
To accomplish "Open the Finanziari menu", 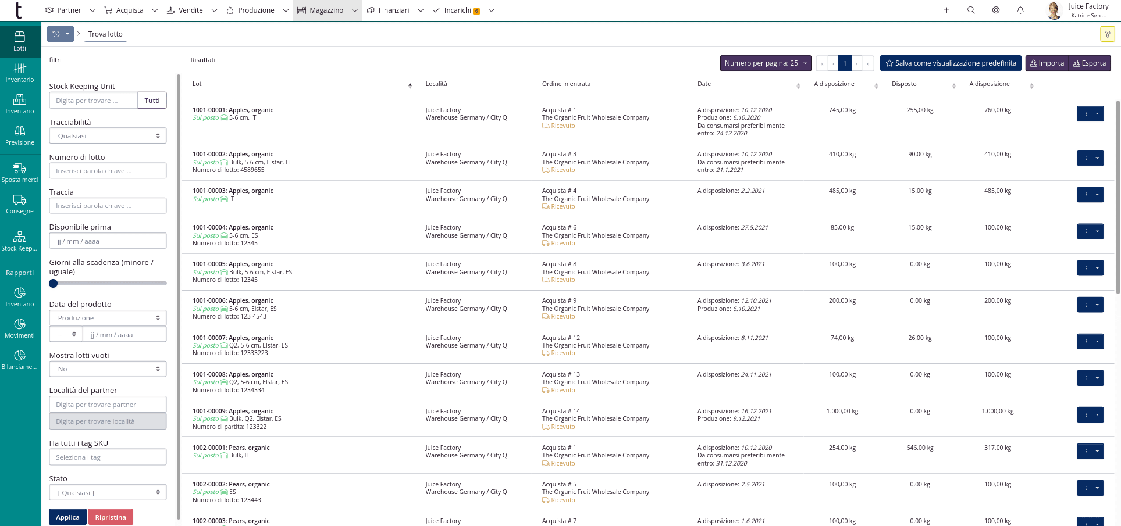I will [x=394, y=10].
